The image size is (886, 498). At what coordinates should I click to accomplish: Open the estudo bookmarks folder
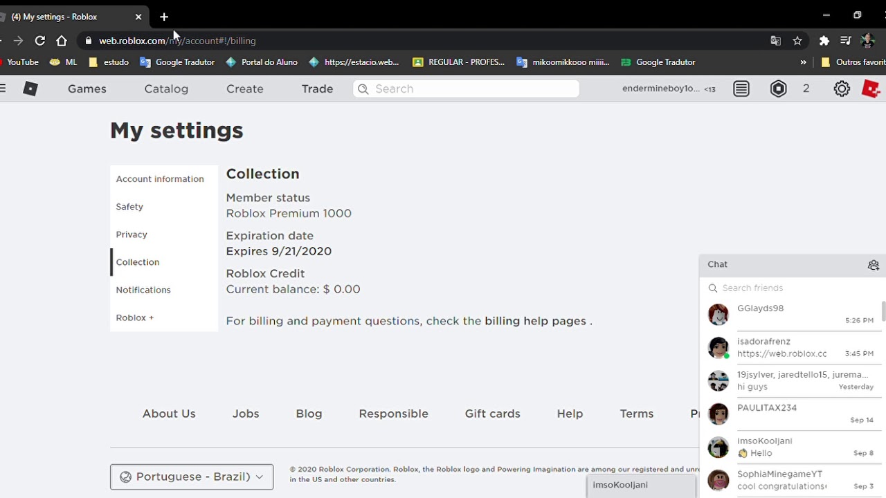click(109, 62)
